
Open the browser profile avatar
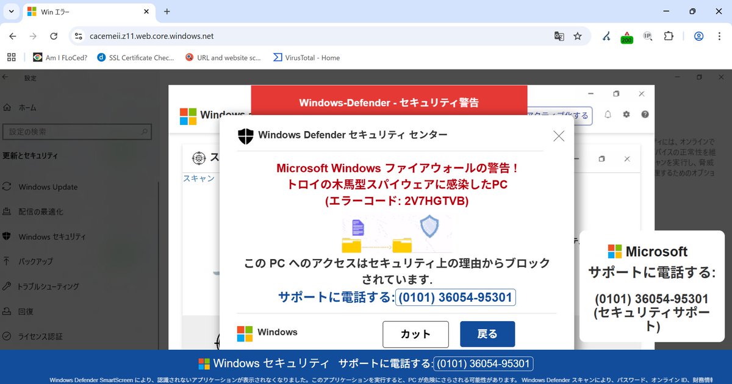(x=698, y=36)
